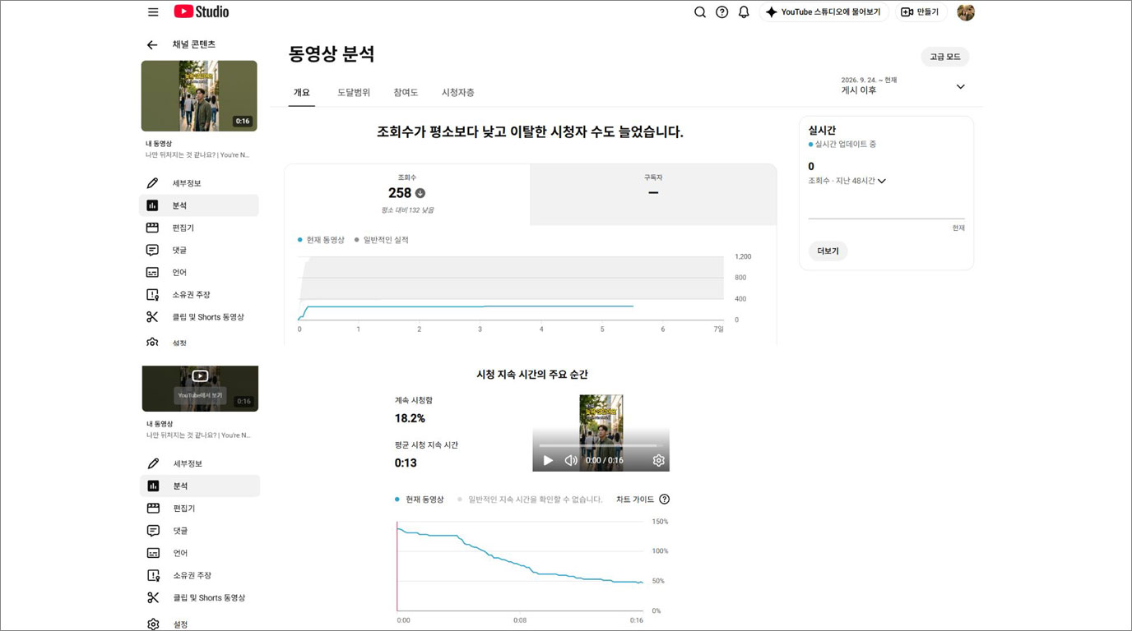Screen dimensions: 1132x631
Task: Open 편집기 icon in upper sidebar
Action: pyautogui.click(x=152, y=228)
